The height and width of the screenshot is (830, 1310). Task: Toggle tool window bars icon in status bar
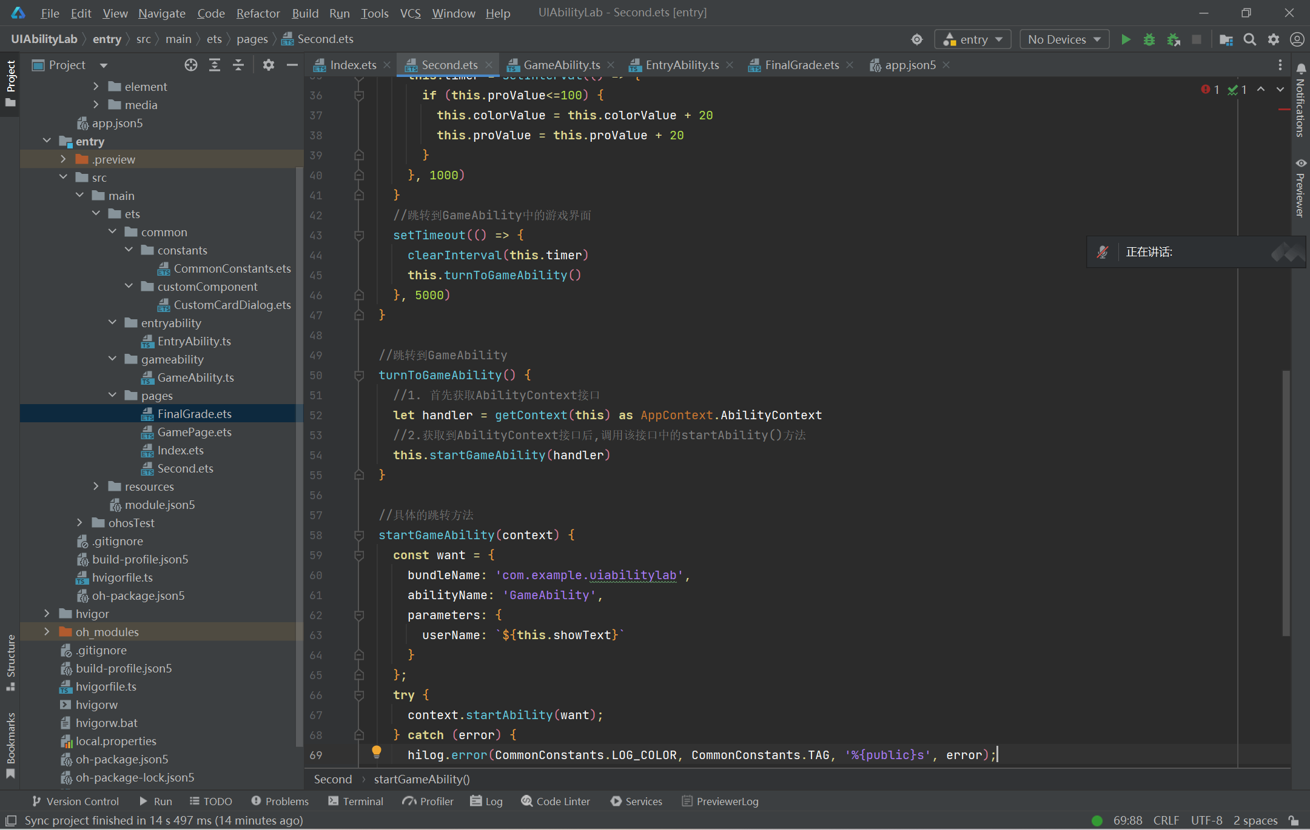pos(11,820)
